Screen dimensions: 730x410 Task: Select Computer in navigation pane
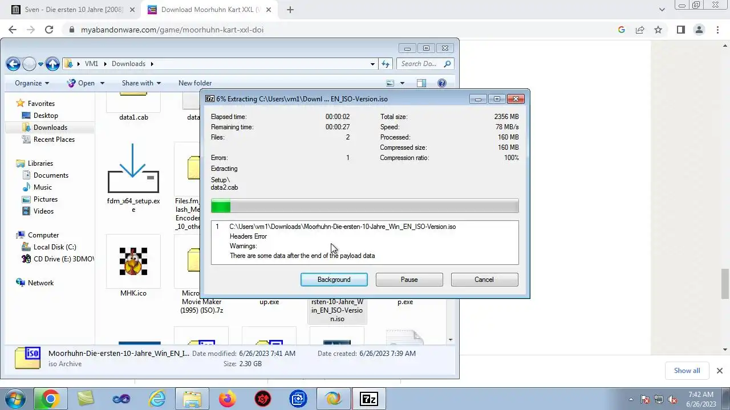pyautogui.click(x=43, y=235)
